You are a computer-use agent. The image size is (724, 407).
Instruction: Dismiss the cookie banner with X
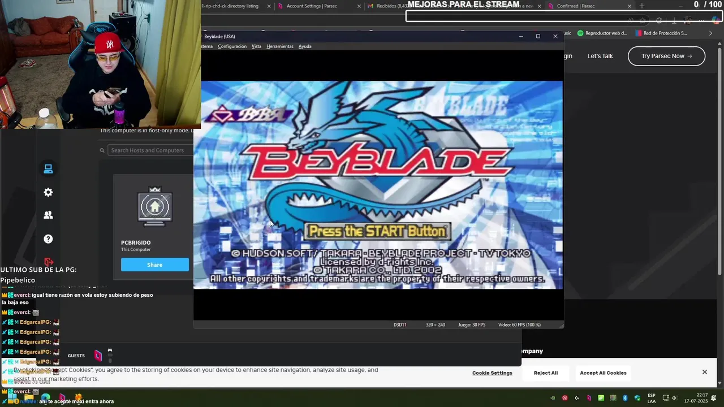[705, 372]
